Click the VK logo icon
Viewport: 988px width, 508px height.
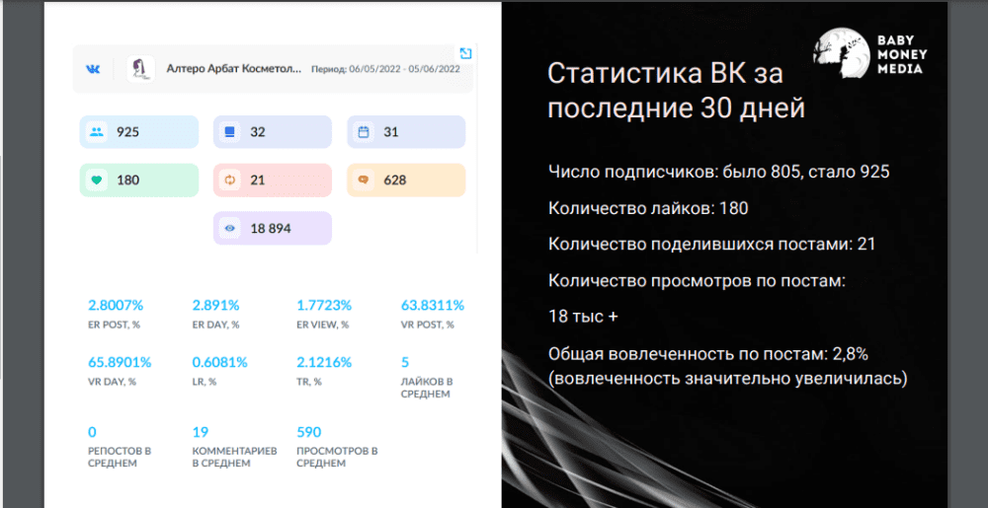click(x=93, y=69)
